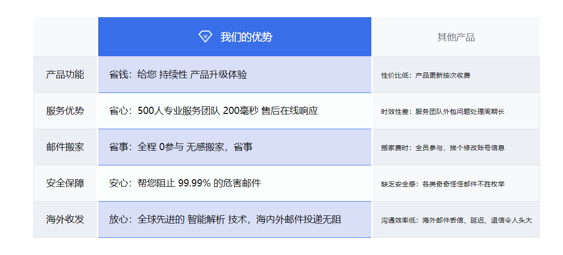
Task: Click the 安全保障 row label
Action: (65, 184)
